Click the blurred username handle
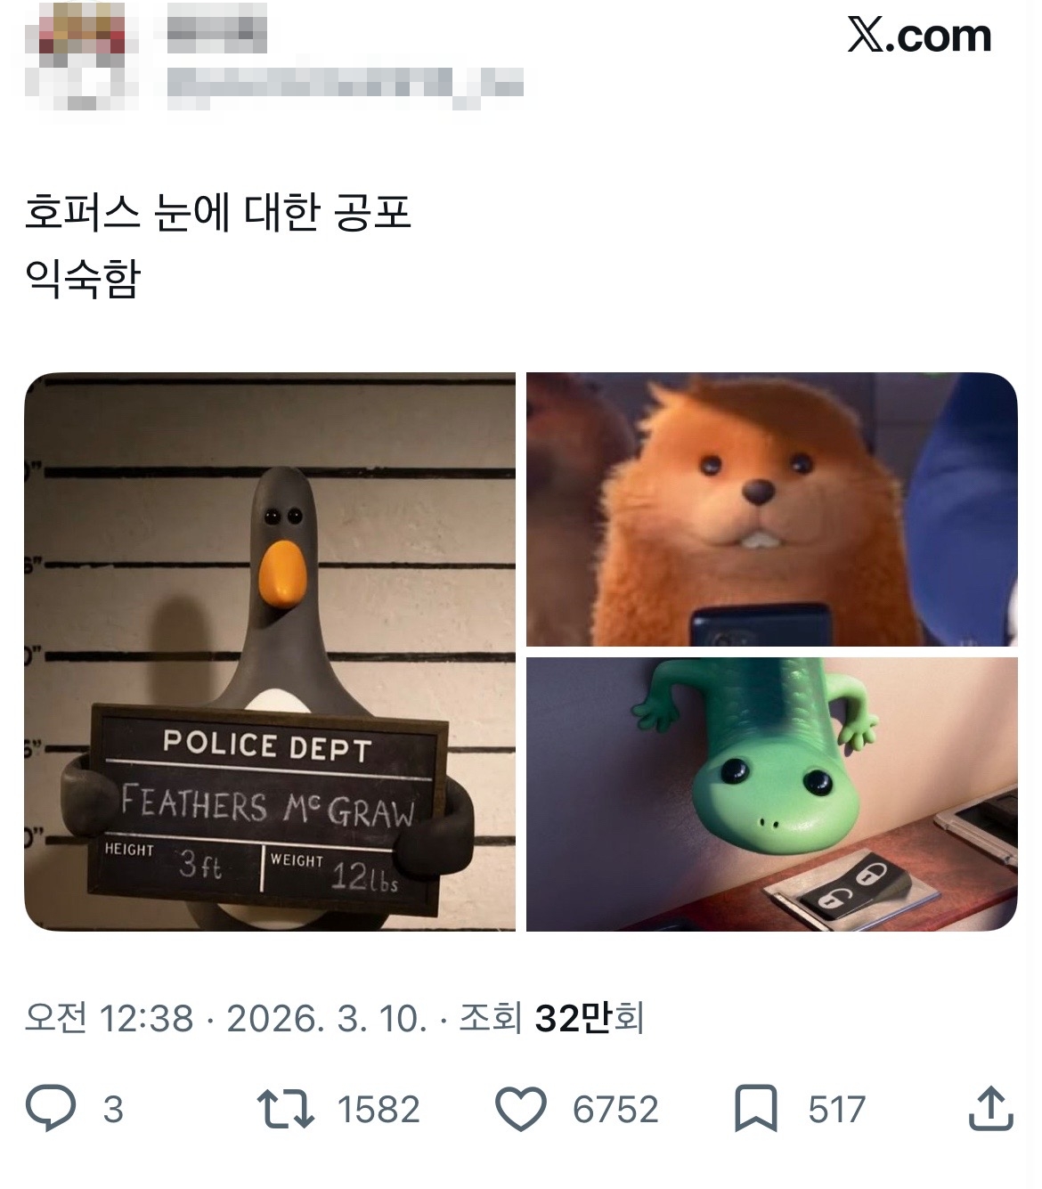 coord(345,87)
